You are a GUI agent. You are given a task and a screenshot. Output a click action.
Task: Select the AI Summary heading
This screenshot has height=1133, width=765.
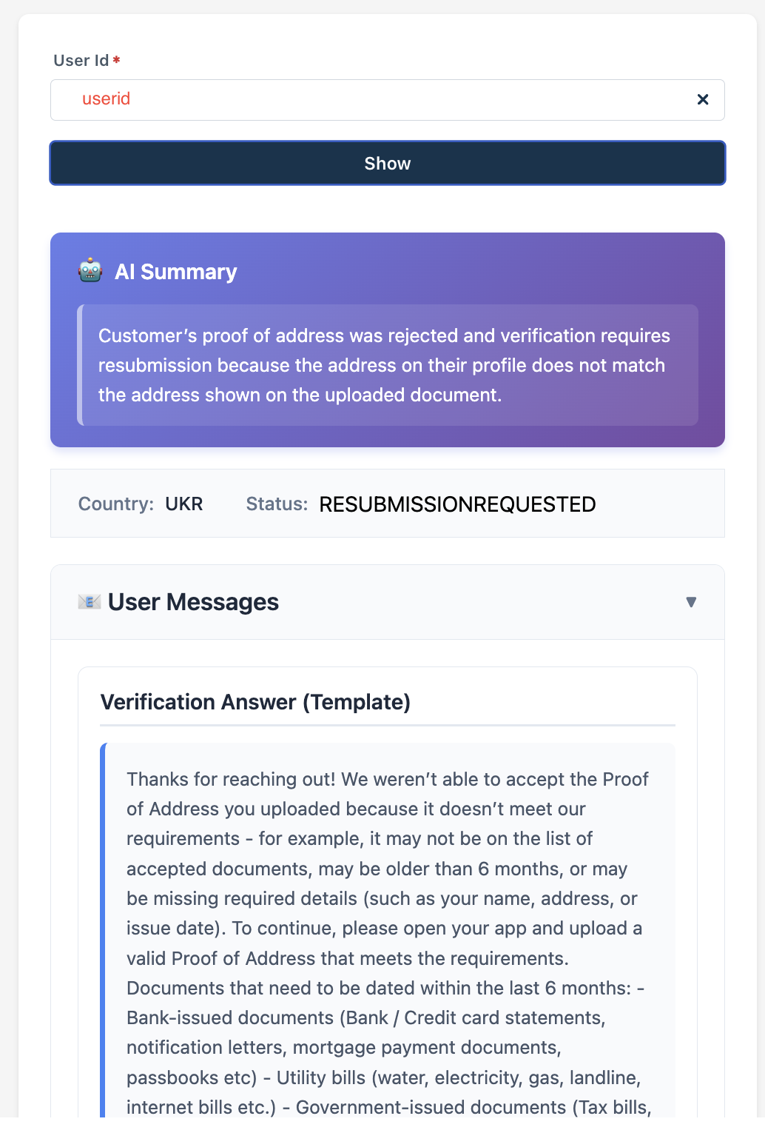tap(176, 272)
